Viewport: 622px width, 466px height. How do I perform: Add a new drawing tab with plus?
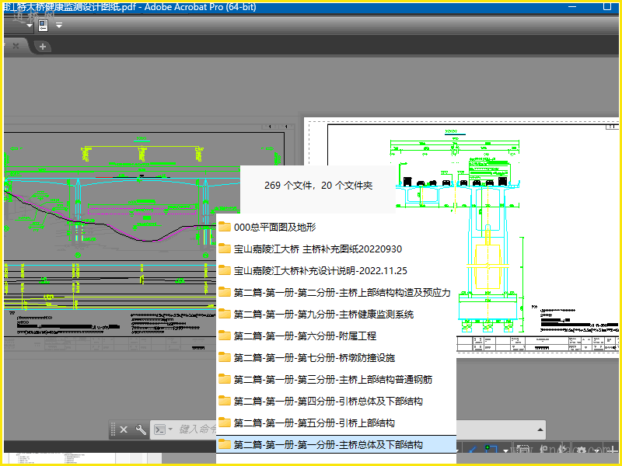[43, 47]
